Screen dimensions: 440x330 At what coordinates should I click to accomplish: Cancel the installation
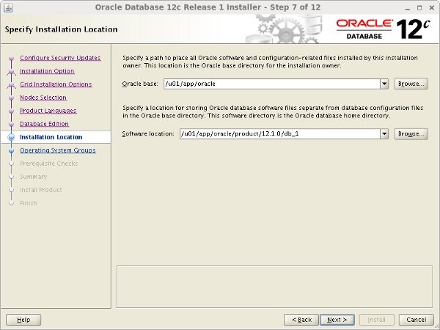(416, 320)
